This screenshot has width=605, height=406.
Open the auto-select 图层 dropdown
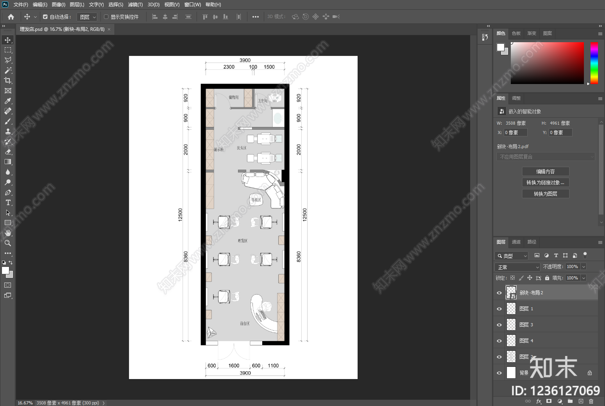coord(87,17)
